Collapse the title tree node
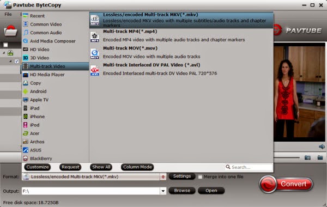This screenshot has height=207, width=327. click(10, 61)
